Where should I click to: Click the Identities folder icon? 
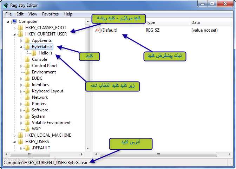(x=27, y=85)
